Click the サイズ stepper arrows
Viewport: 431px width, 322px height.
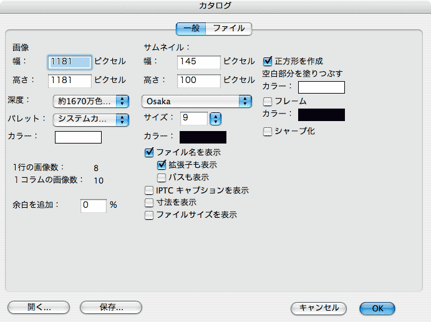tap(216, 119)
